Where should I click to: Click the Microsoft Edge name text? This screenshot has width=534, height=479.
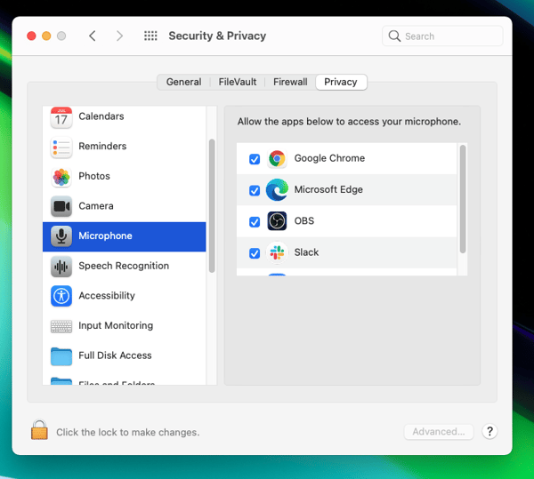328,189
